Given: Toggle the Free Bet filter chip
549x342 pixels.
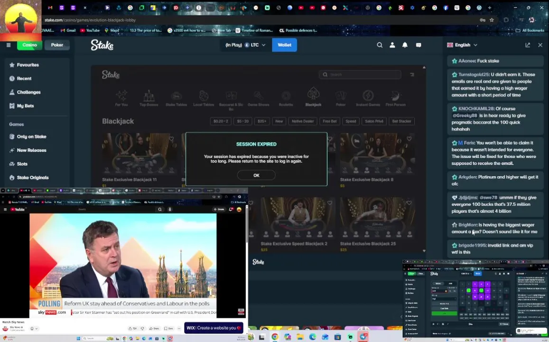Looking at the screenshot, I should pos(329,121).
